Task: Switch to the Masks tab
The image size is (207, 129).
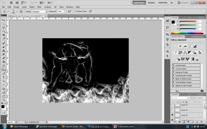Action: point(188,36)
